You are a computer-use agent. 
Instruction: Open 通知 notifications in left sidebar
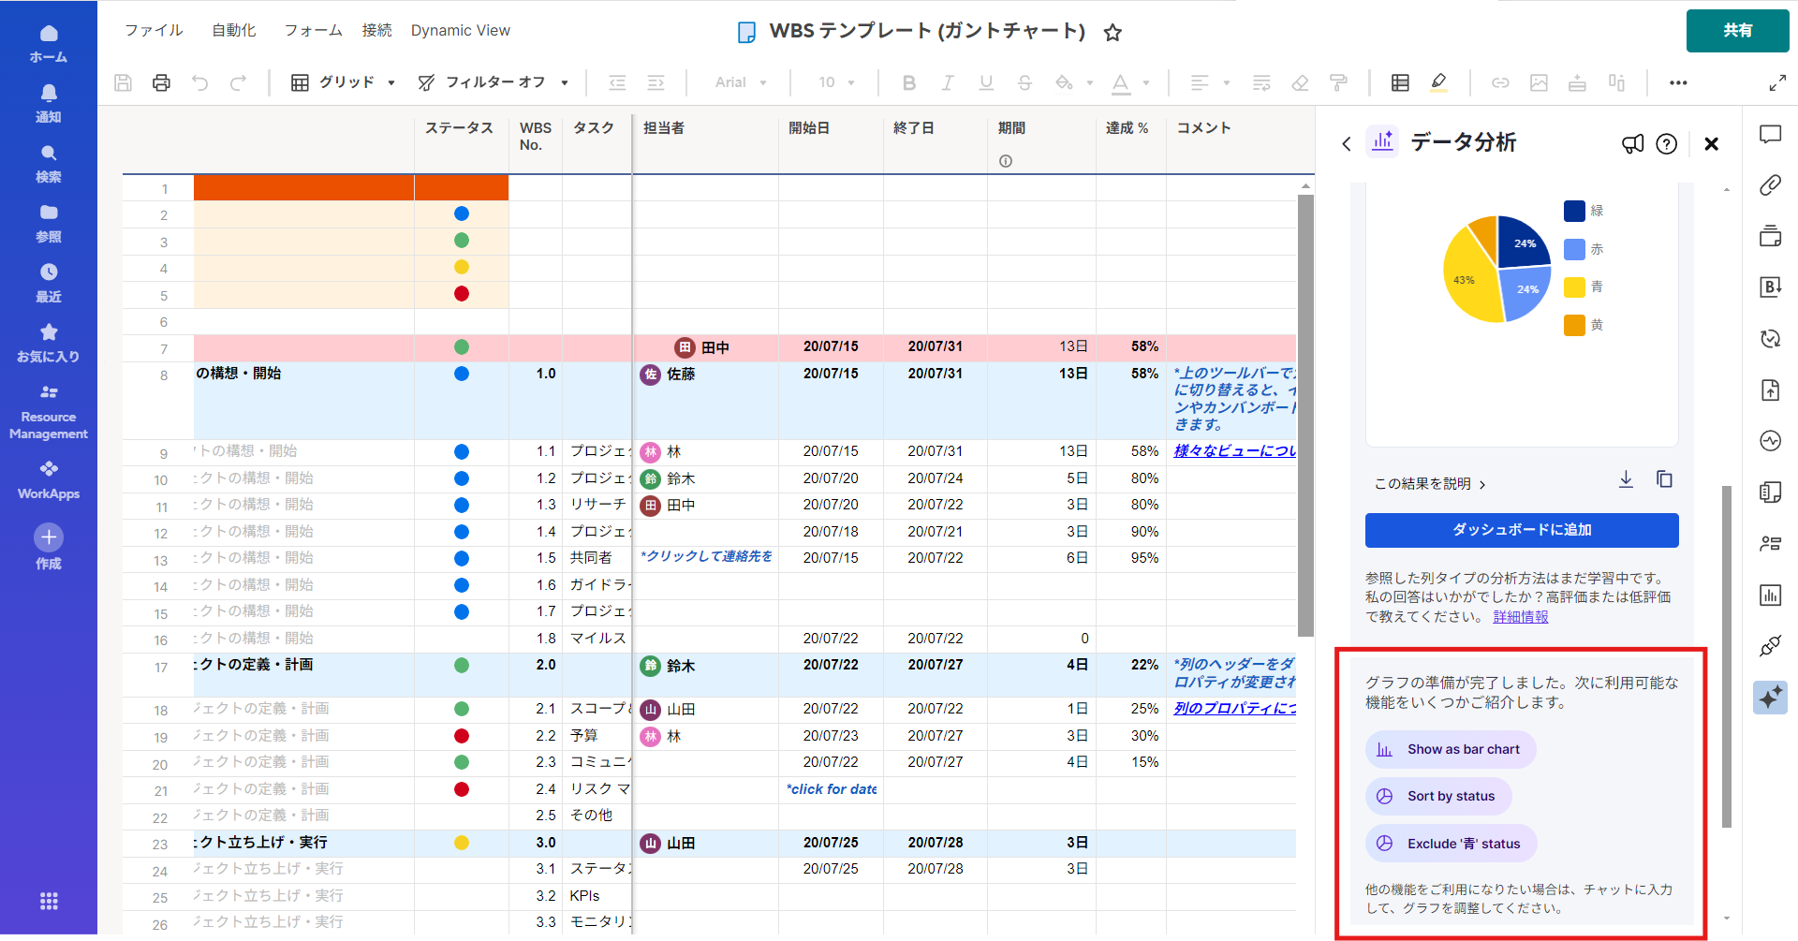coord(49,103)
